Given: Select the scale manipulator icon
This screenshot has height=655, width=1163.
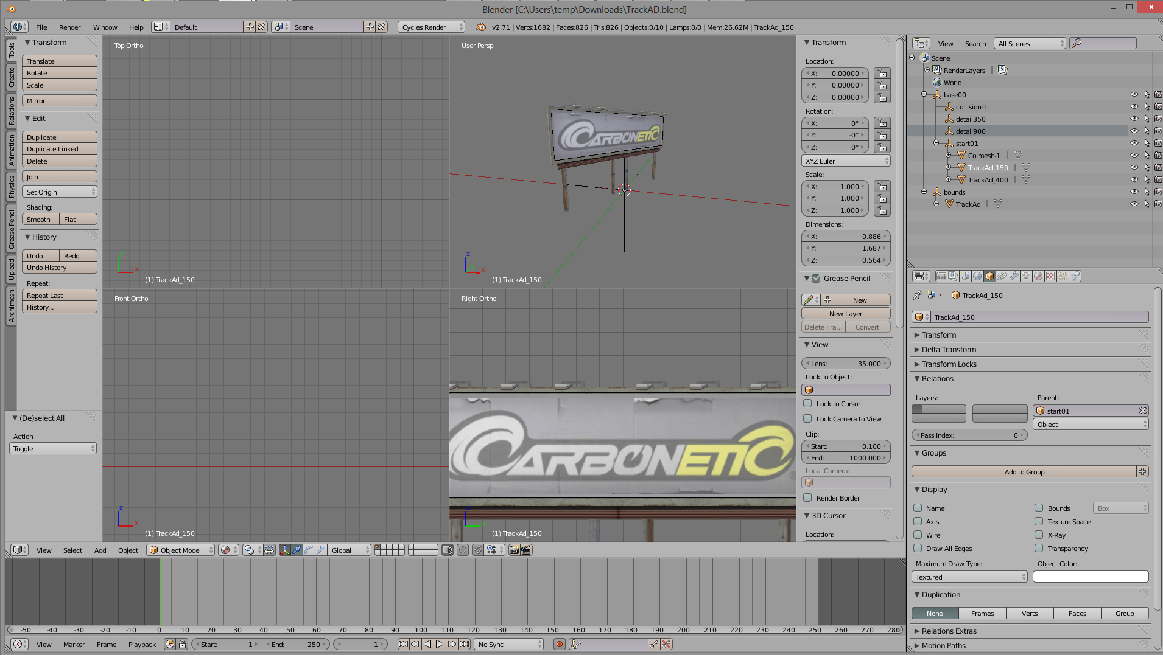Looking at the screenshot, I should pyautogui.click(x=321, y=550).
